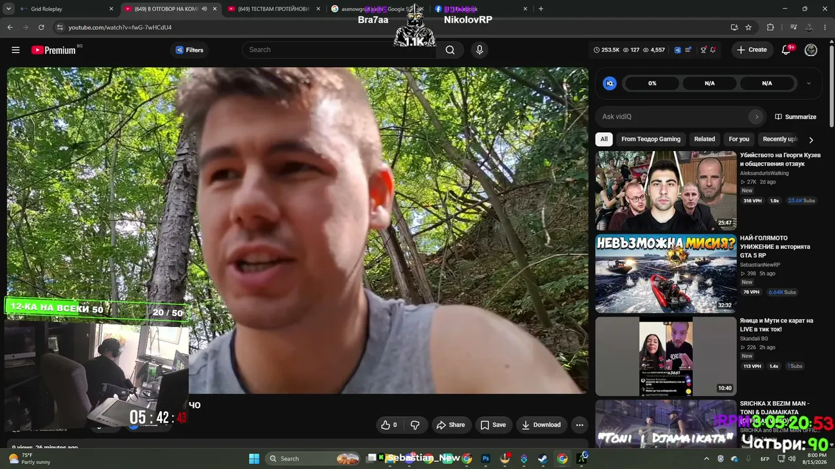Image resolution: width=835 pixels, height=469 pixels.
Task: Open the Windows Start menu
Action: pos(254,459)
